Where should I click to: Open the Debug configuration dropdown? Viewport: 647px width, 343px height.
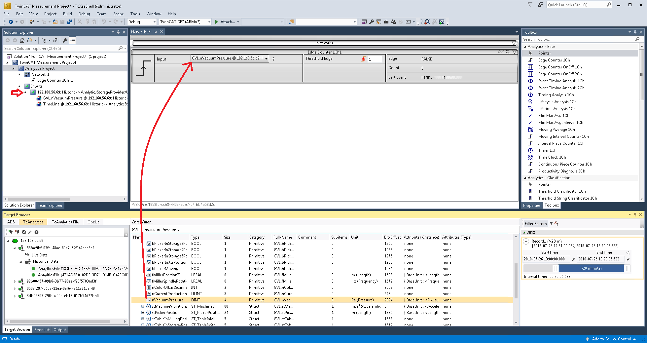[x=154, y=22]
